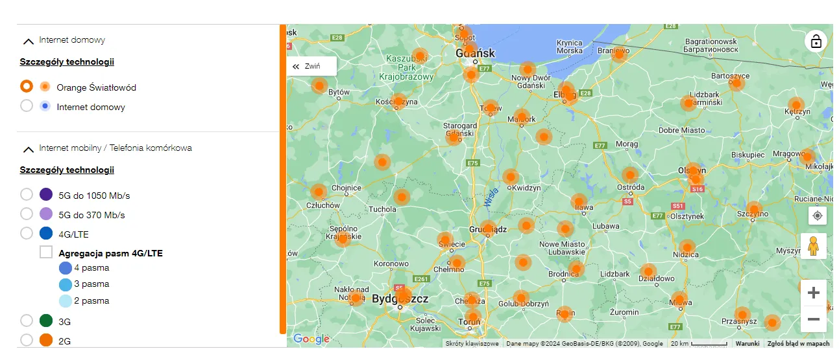Screen dimensions: 839x349
Task: Click the 20 km map scale
Action: point(698,344)
